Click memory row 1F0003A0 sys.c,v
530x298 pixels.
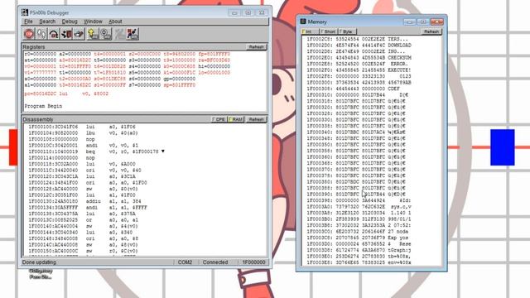[359, 207]
